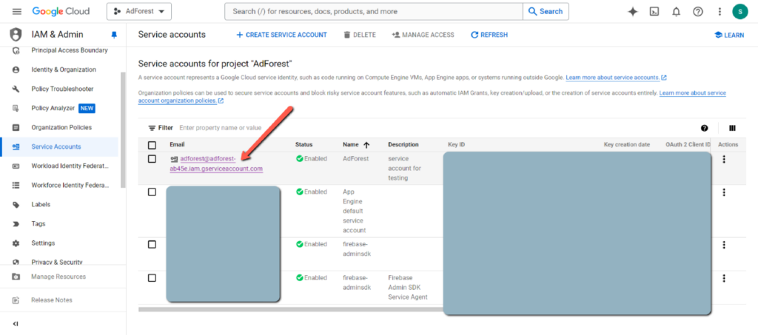Screen dimensions: 758x335
Task: Click the IAM & Admin shield icon
Action: pyautogui.click(x=16, y=35)
